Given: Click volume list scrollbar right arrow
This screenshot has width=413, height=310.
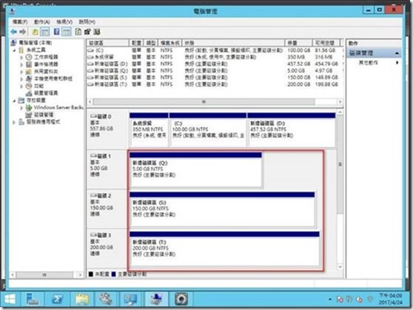Looking at the screenshot, I should [340, 101].
